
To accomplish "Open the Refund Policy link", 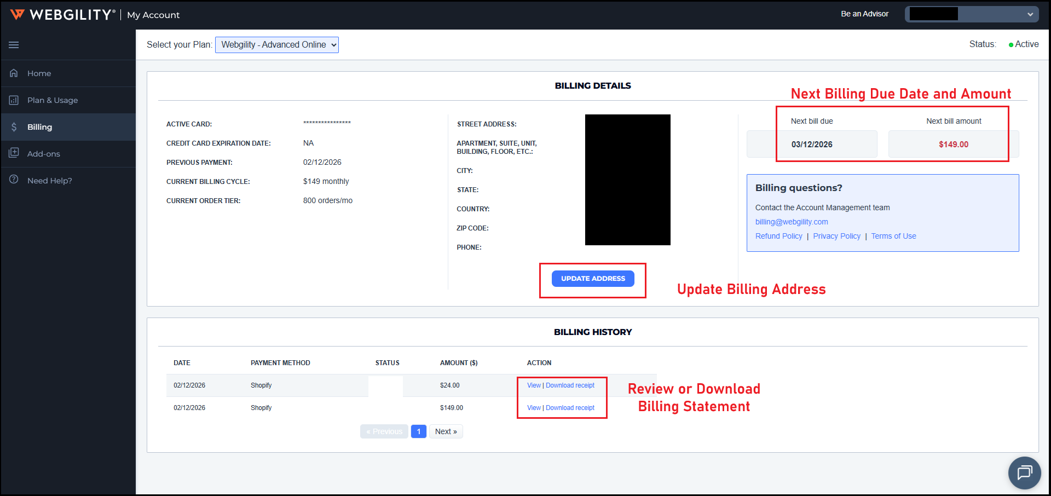I will (778, 236).
